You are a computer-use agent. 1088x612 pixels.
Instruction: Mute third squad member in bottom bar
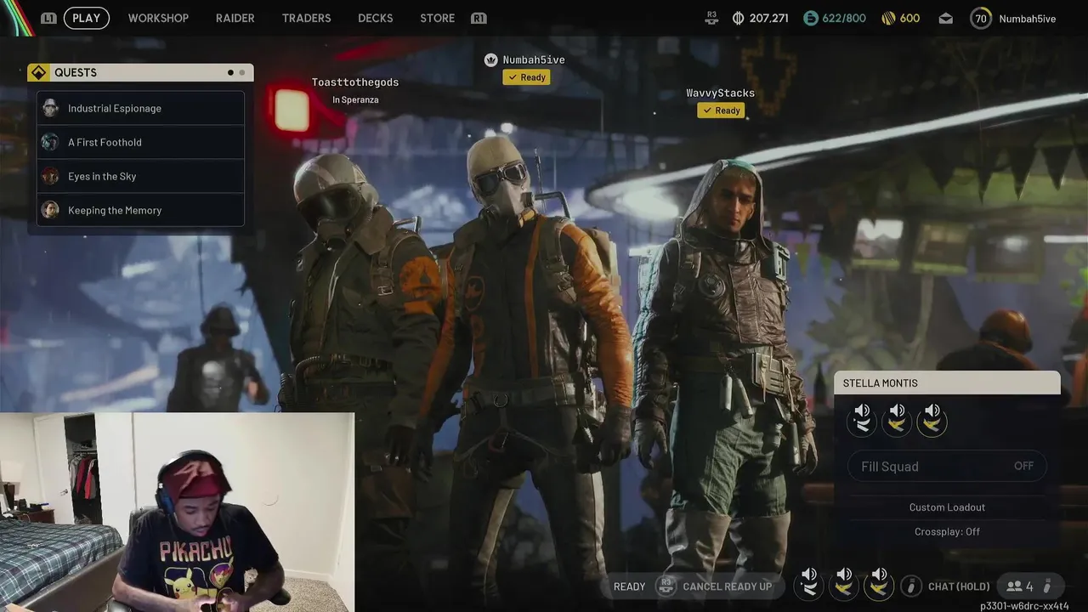[879, 583]
